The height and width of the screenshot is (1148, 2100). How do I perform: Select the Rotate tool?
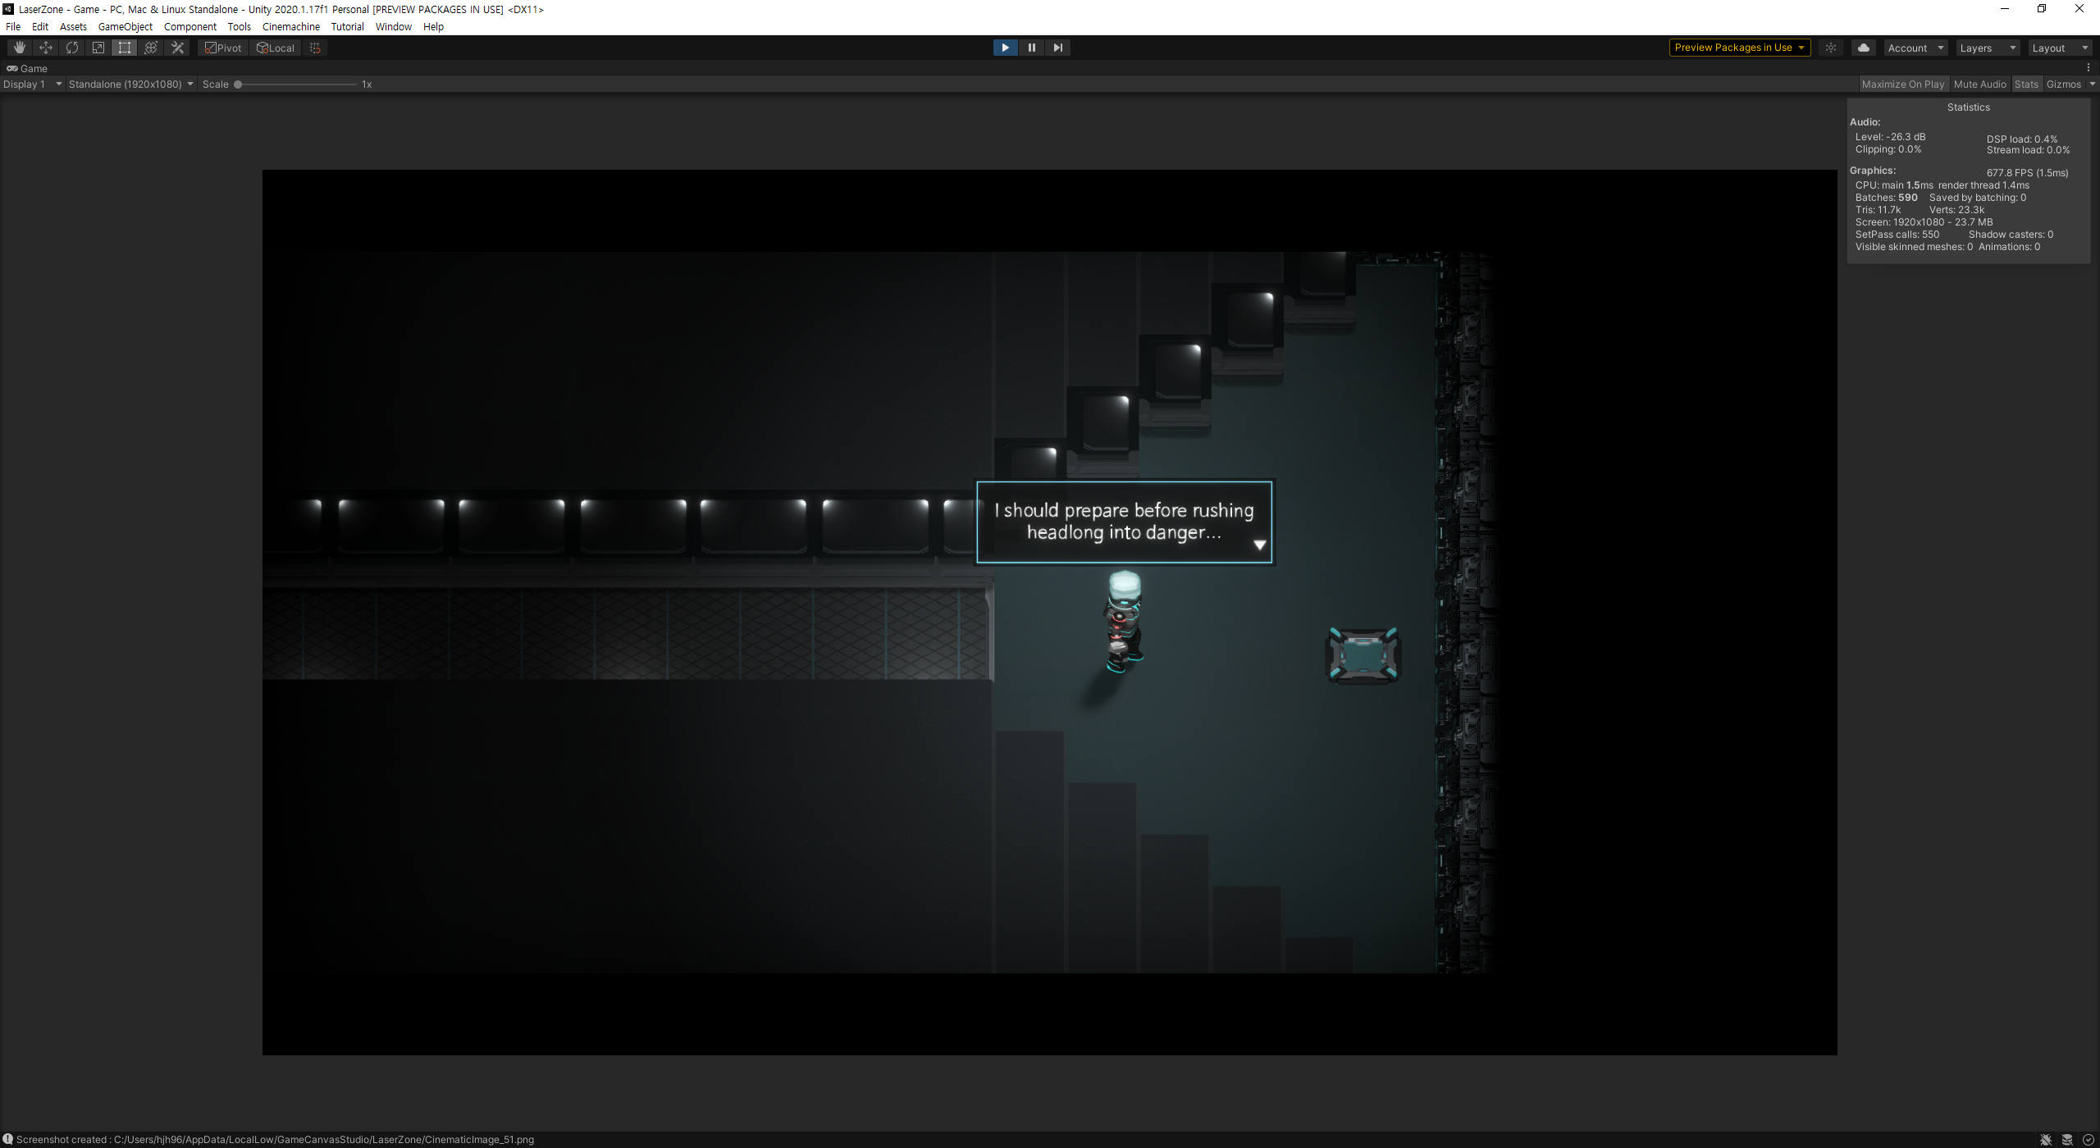(x=72, y=48)
